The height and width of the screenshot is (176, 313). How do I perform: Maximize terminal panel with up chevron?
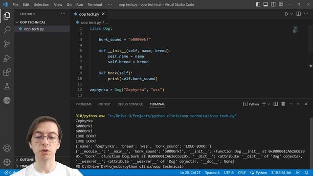298,104
